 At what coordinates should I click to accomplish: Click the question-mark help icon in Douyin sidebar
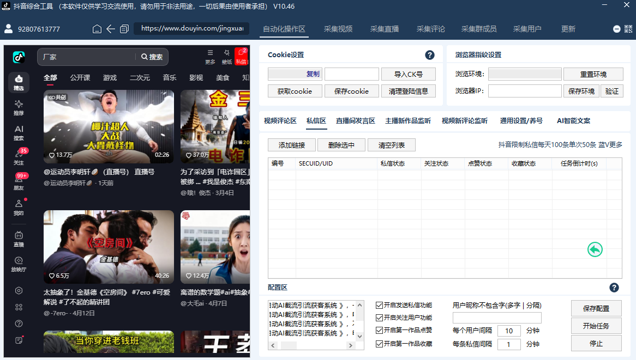point(19,324)
